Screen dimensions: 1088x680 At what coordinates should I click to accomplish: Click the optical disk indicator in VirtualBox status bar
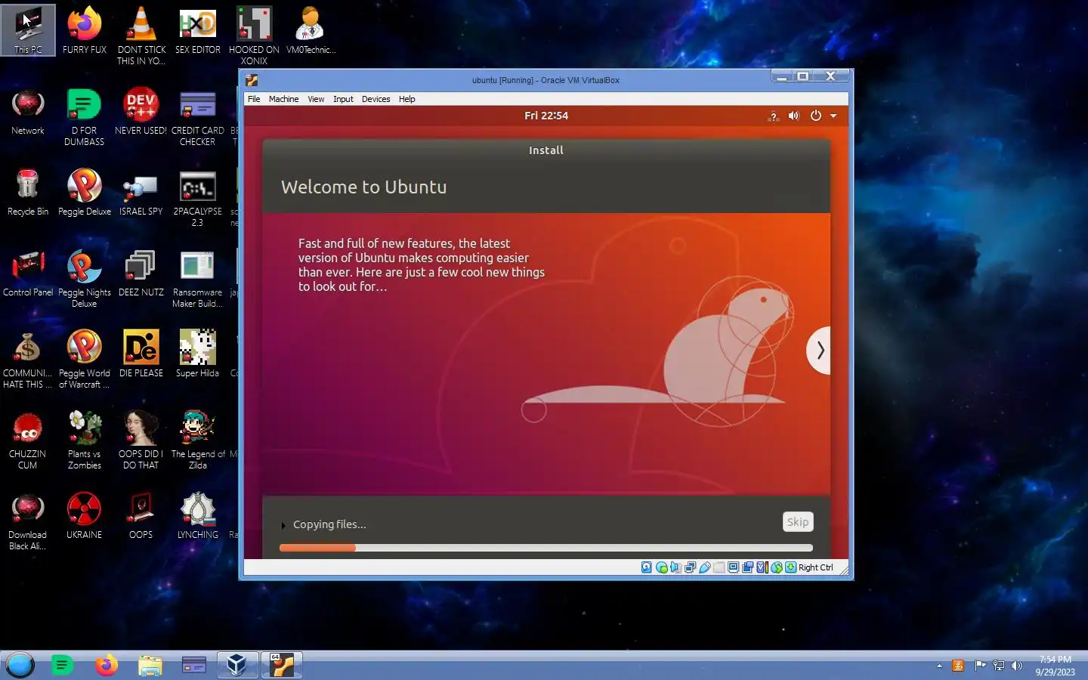pos(662,567)
